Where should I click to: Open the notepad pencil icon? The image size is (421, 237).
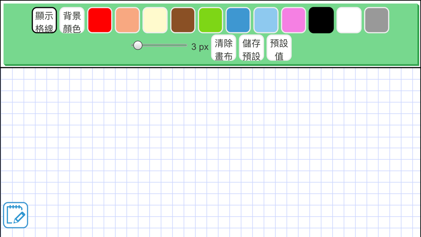[x=16, y=215]
